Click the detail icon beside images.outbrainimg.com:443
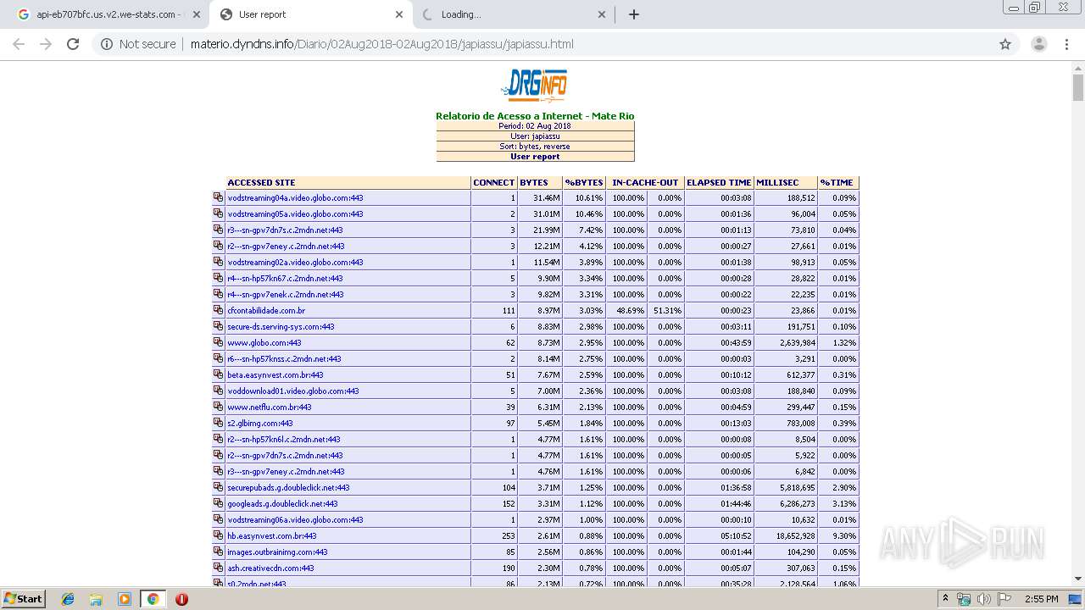 click(218, 552)
